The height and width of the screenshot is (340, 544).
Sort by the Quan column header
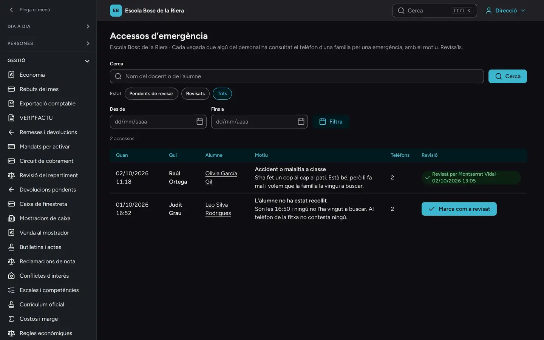pos(122,155)
